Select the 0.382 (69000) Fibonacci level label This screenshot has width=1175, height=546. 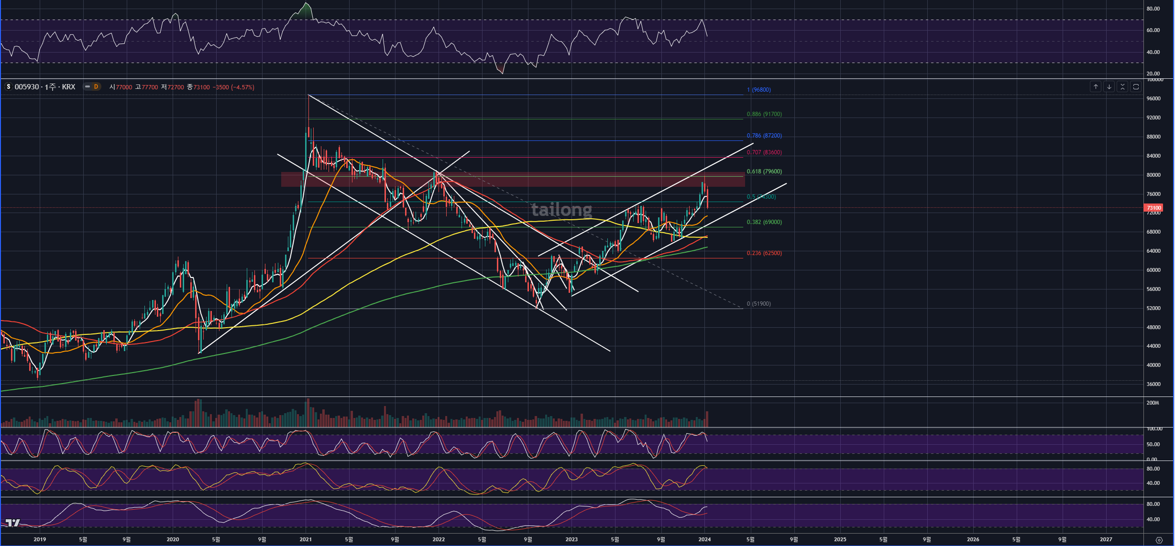764,222
